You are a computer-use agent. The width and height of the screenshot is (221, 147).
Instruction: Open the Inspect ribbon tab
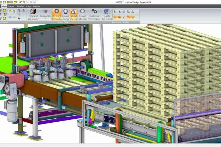(12, 6)
